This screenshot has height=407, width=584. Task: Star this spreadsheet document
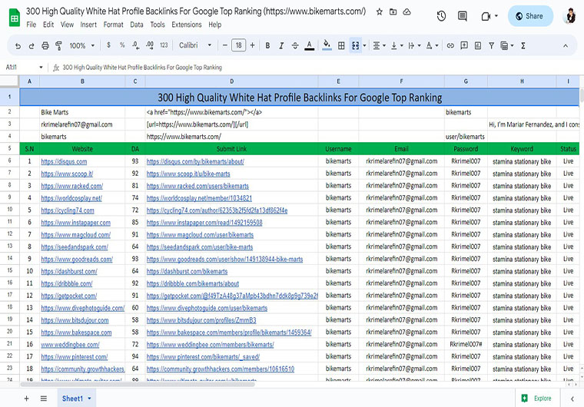[380, 12]
